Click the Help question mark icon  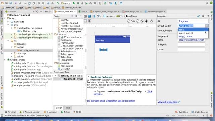(x=121, y=3)
